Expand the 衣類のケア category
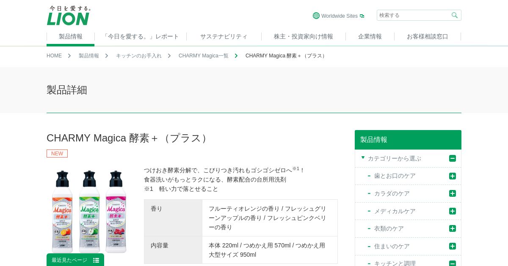 point(453,228)
